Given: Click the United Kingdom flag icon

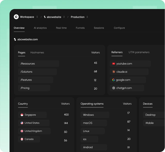Looking at the screenshot, I should pos(22,131).
